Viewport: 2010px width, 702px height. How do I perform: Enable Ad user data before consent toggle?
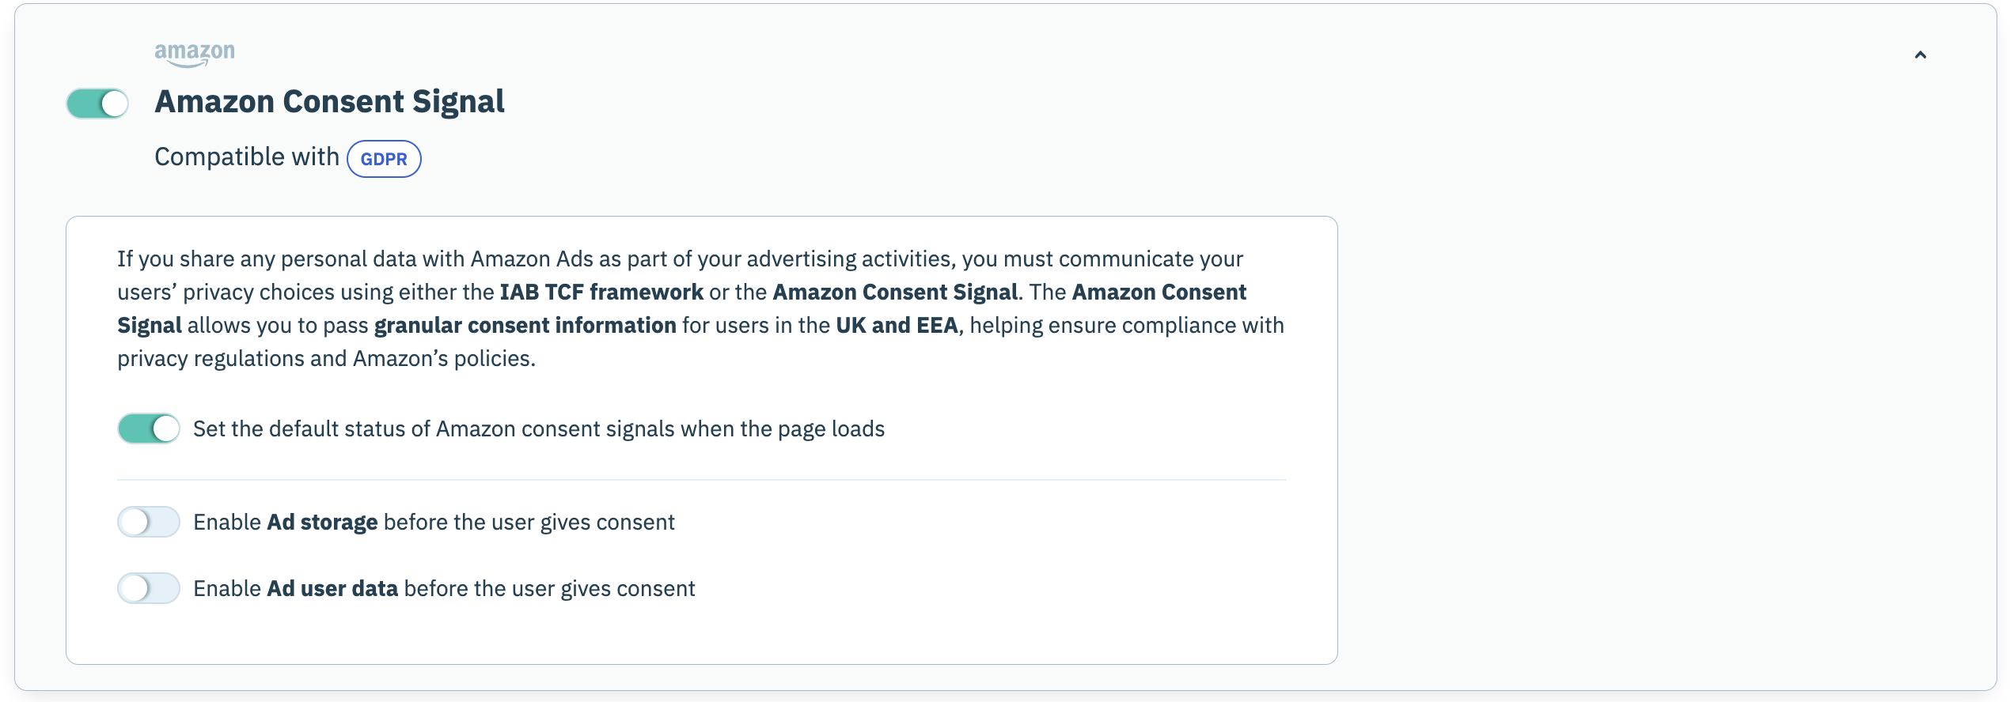pos(149,588)
